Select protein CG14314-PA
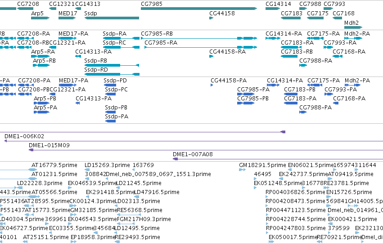 tap(273, 85)
